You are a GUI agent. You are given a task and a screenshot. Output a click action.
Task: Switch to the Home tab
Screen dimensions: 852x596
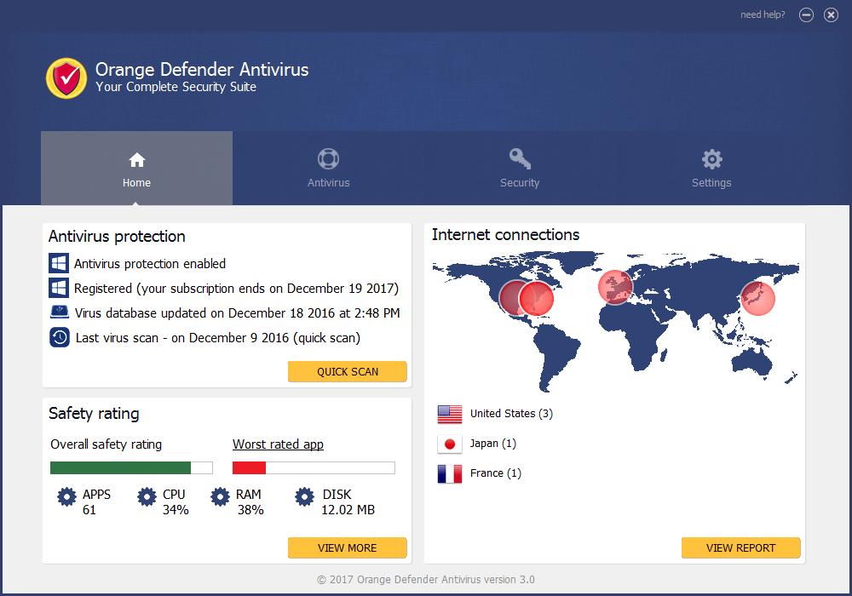point(136,168)
